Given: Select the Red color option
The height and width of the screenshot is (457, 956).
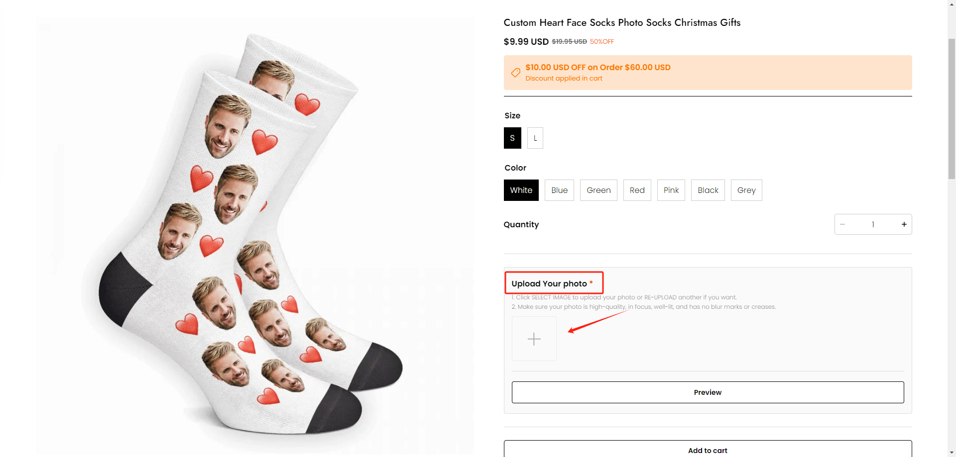Looking at the screenshot, I should pyautogui.click(x=637, y=190).
